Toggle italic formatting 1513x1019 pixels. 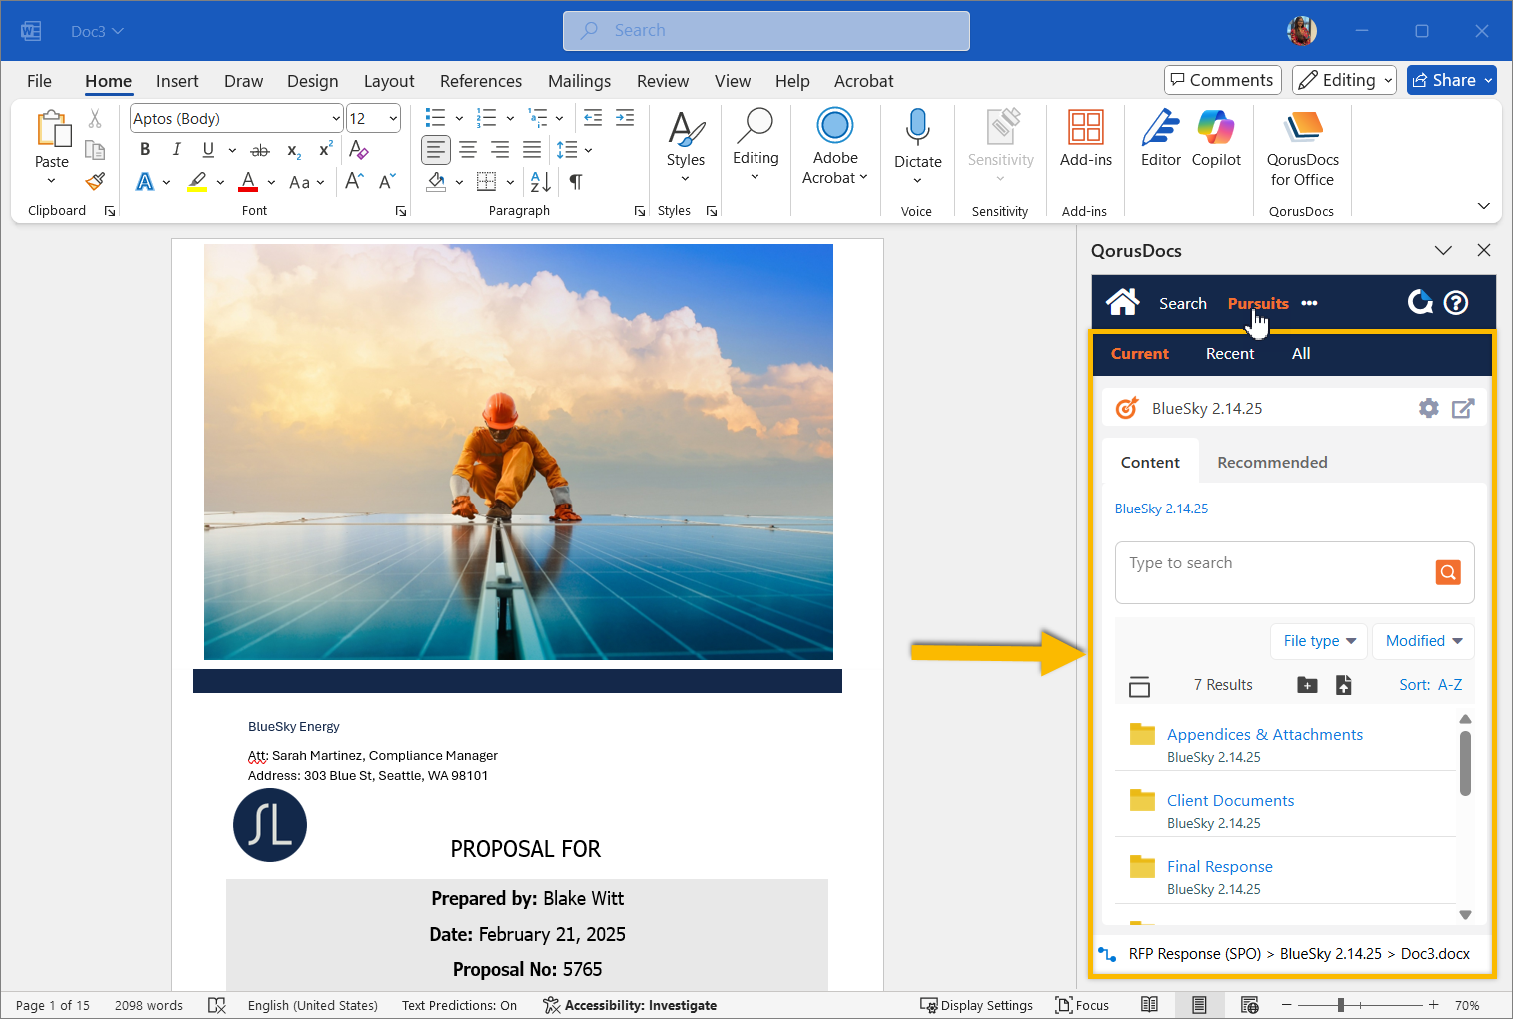point(176,150)
